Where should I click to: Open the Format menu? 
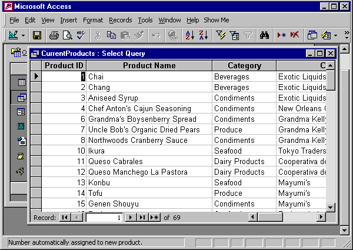point(93,20)
